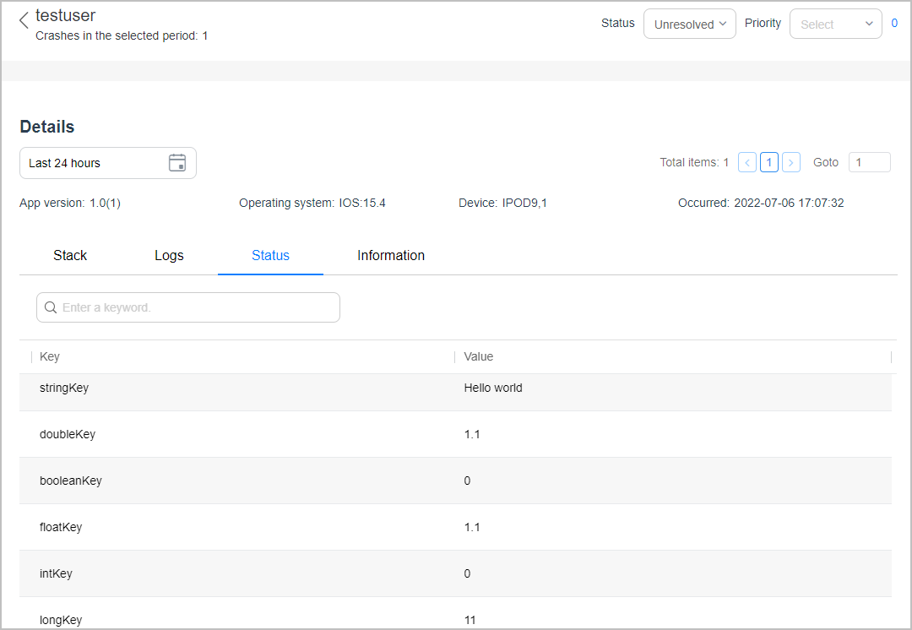Open the Last 24 hours period selector
The width and height of the screenshot is (912, 630).
[x=95, y=163]
